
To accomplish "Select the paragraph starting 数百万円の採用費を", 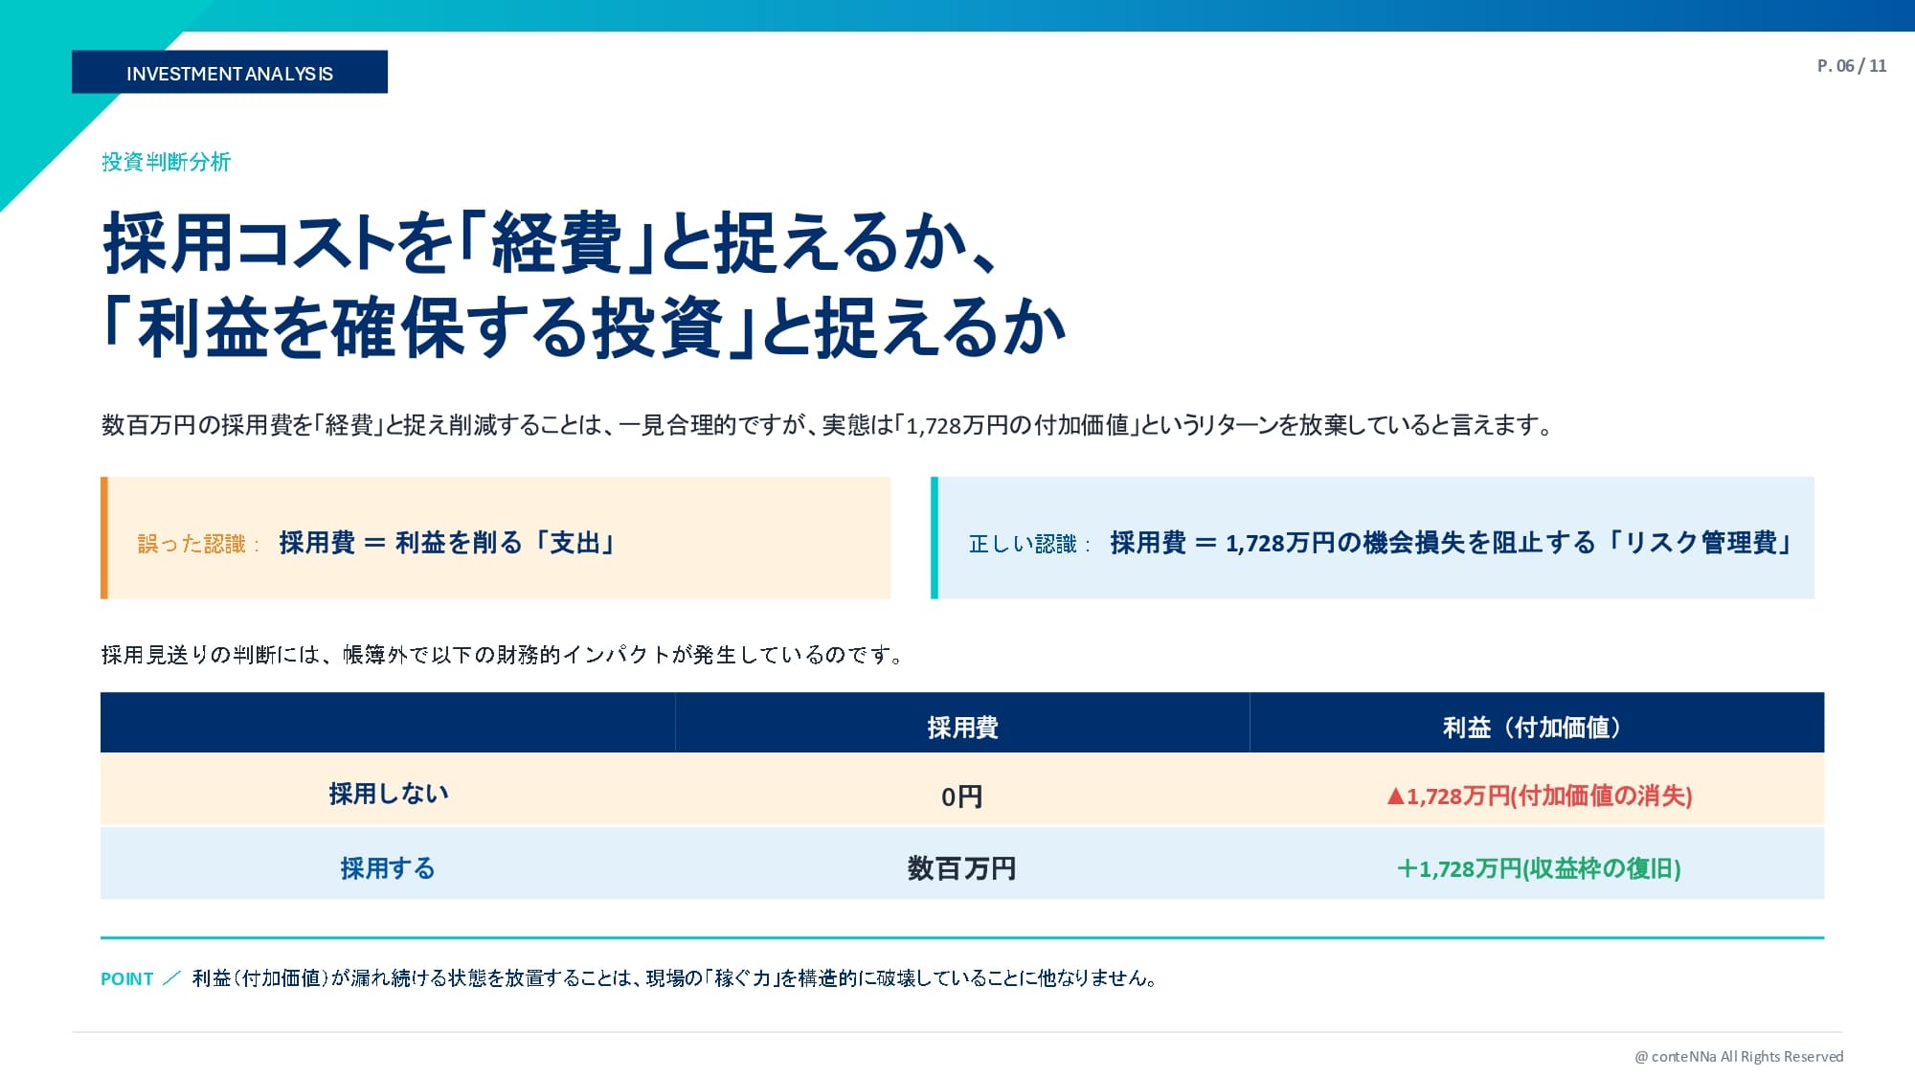I will [827, 425].
